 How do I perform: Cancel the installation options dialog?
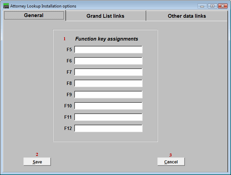[x=171, y=162]
